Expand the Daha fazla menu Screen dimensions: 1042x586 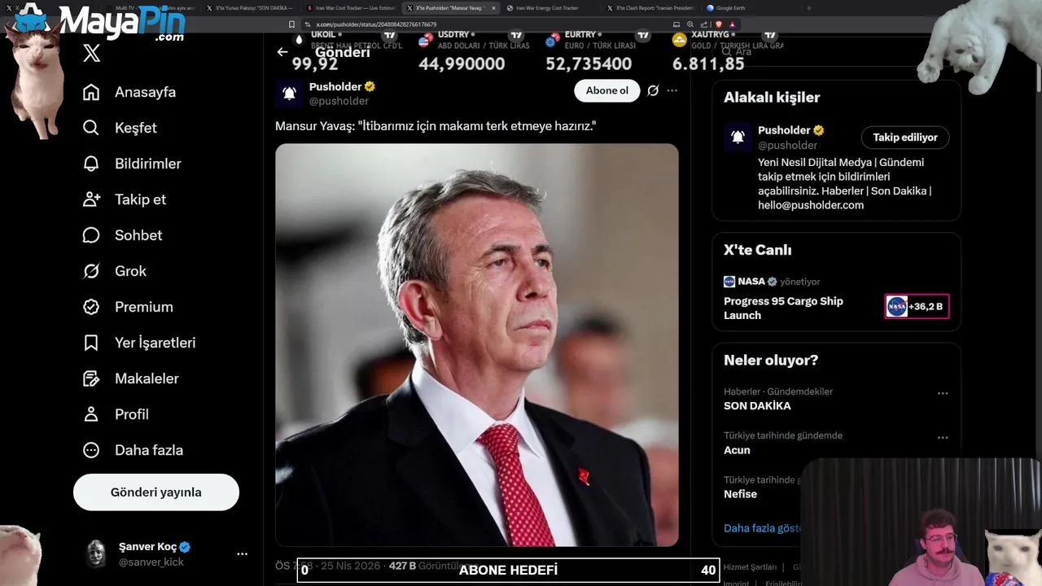(x=133, y=450)
